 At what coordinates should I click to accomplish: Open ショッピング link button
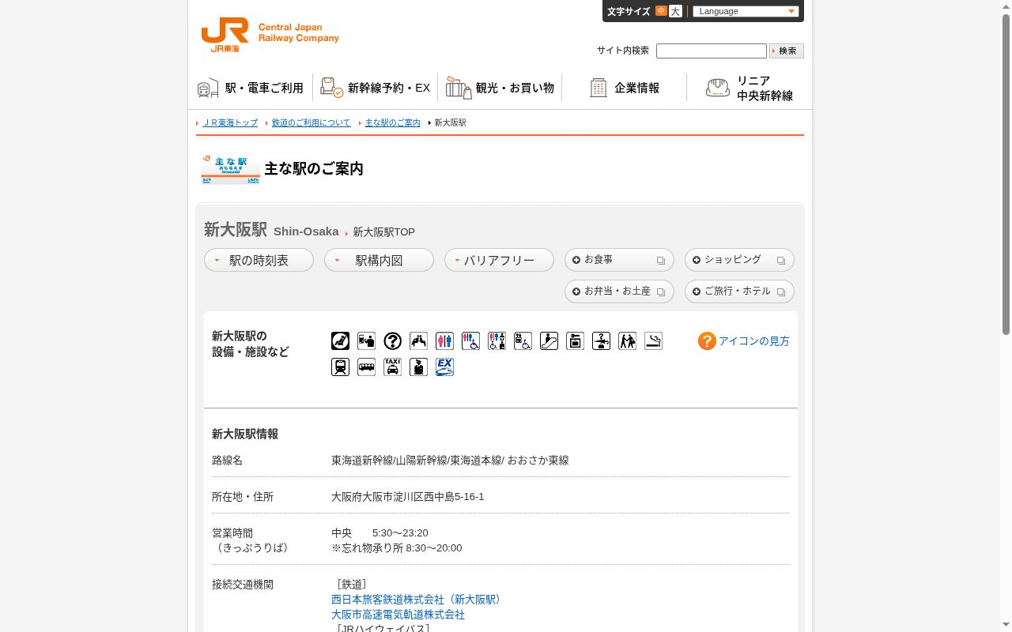tap(739, 260)
